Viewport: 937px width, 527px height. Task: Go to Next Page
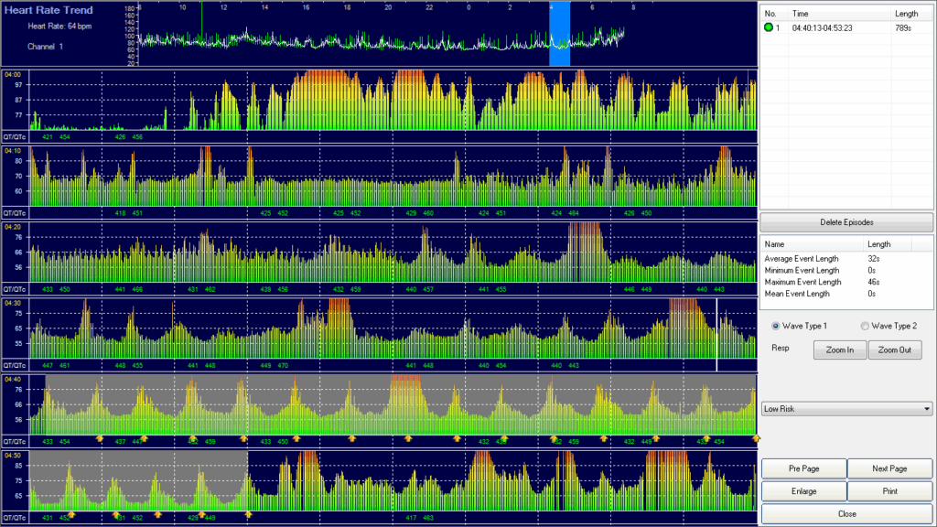[889, 468]
